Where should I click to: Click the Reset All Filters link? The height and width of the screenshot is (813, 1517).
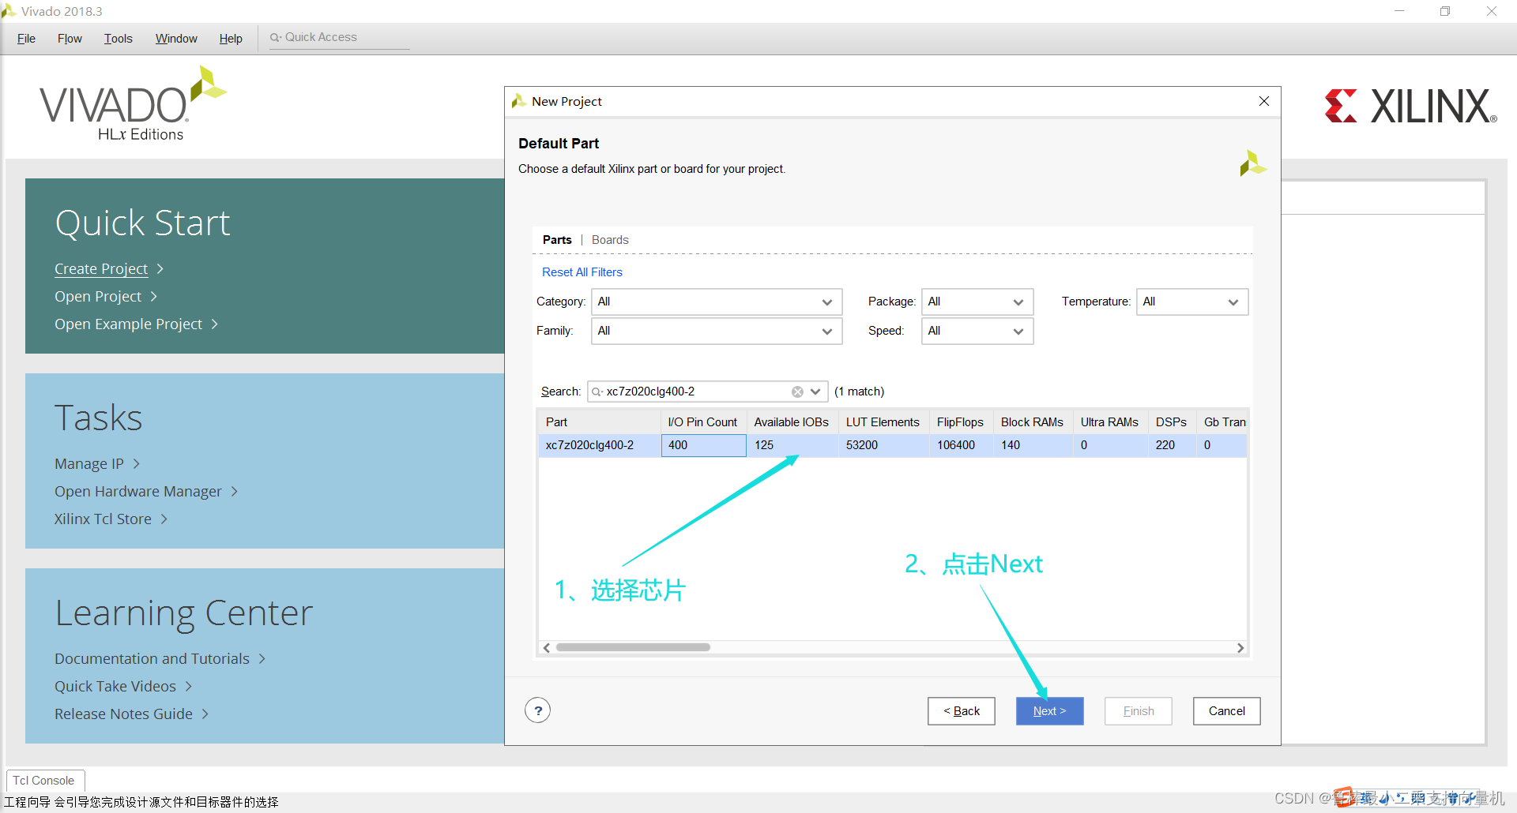point(582,272)
